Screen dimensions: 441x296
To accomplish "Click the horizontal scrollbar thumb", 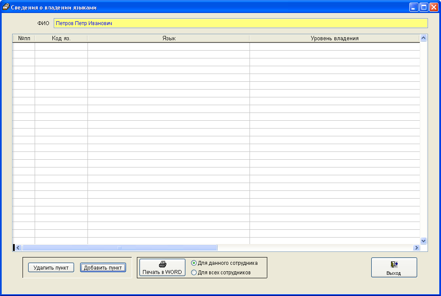I will [x=120, y=248].
